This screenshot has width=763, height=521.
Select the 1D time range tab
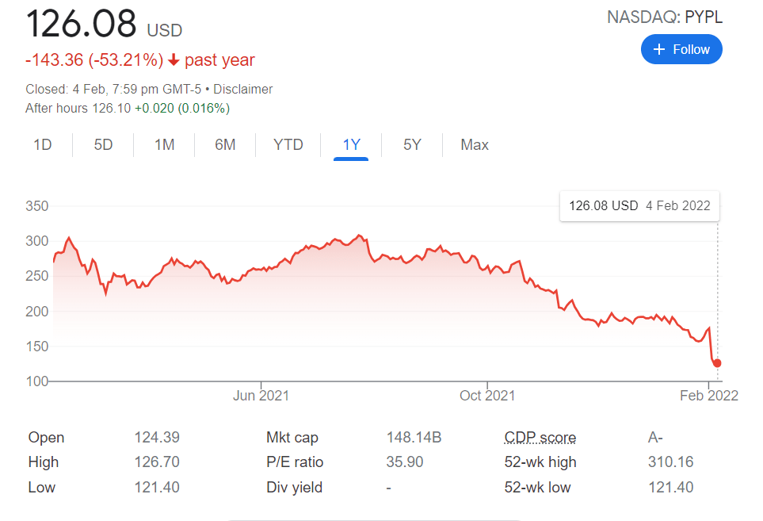43,145
